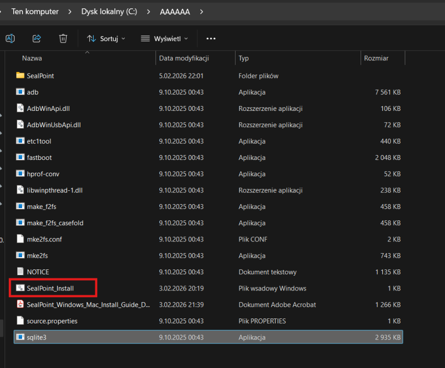This screenshot has width=445, height=368.
Task: Click the SealPoint_Install batch file icon
Action: [20, 288]
